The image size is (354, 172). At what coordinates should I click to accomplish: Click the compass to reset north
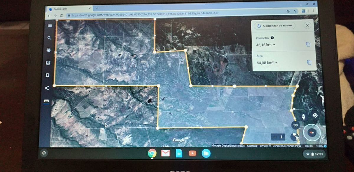click(312, 132)
